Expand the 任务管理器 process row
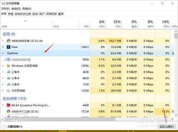This screenshot has width=178, height=132. (x=3, y=91)
